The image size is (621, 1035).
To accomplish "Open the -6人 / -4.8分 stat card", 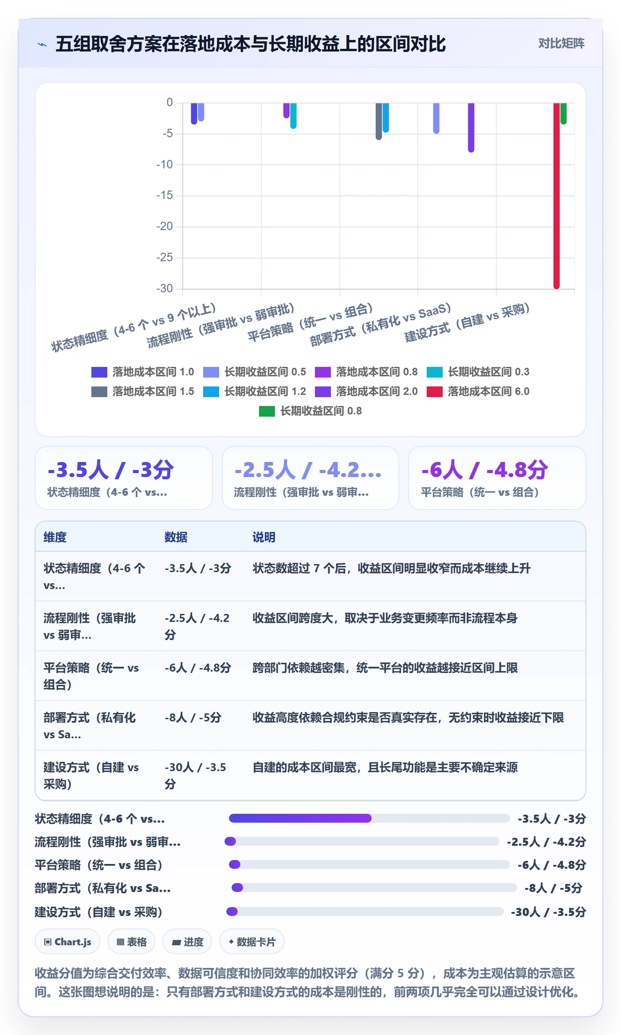I will 497,478.
